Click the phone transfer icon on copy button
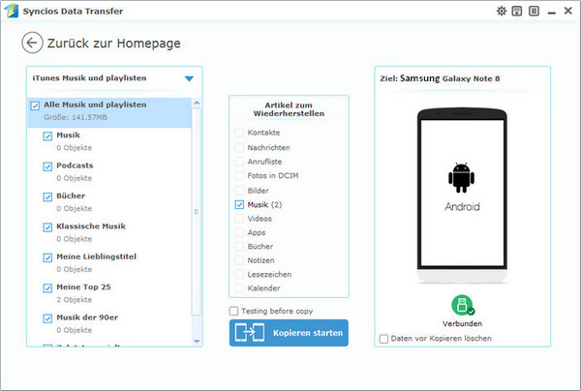The width and height of the screenshot is (581, 391). (250, 333)
